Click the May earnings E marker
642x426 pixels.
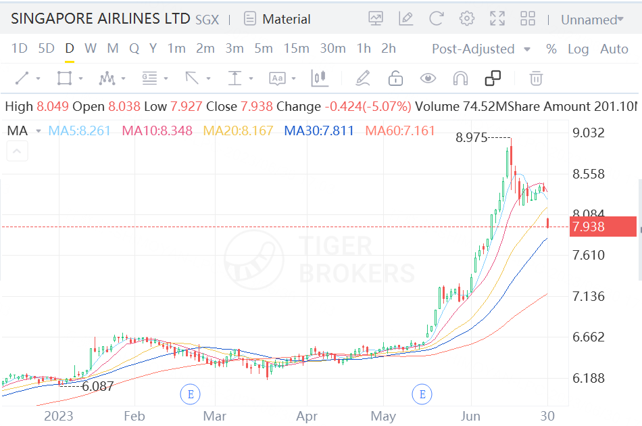tap(422, 394)
